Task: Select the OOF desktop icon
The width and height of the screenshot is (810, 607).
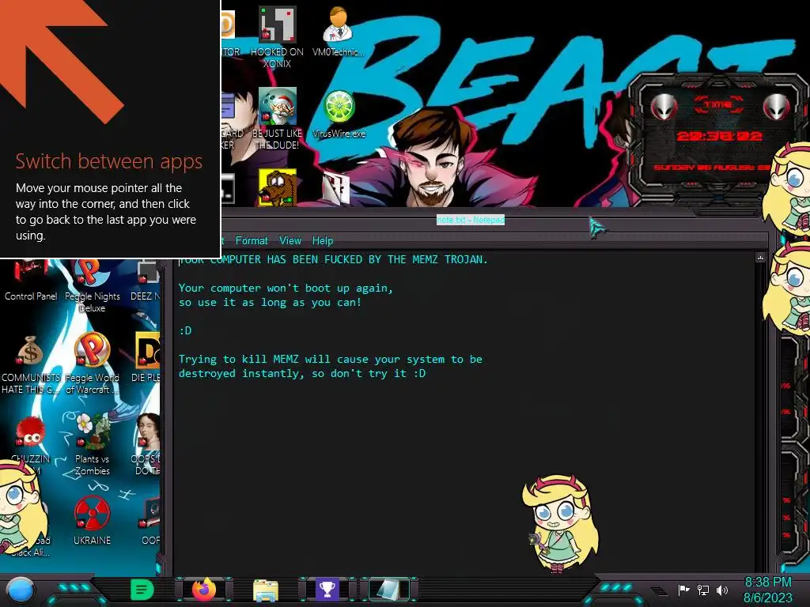Action: point(150,520)
